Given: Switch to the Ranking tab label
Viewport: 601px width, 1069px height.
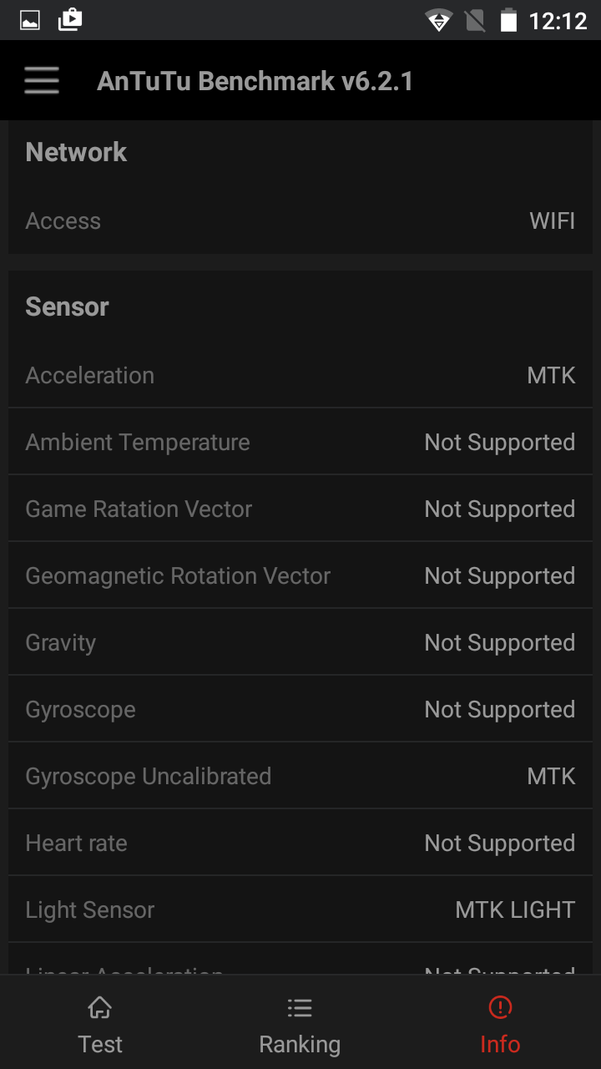Looking at the screenshot, I should 300,1044.
